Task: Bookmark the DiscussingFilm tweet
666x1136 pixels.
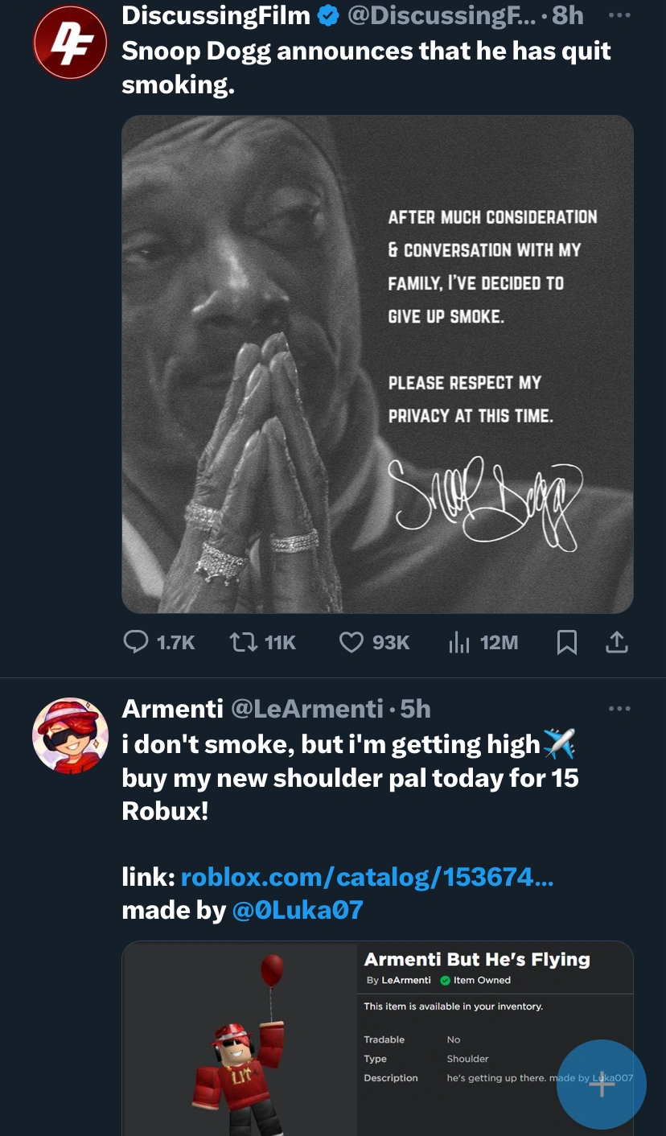Action: point(566,642)
